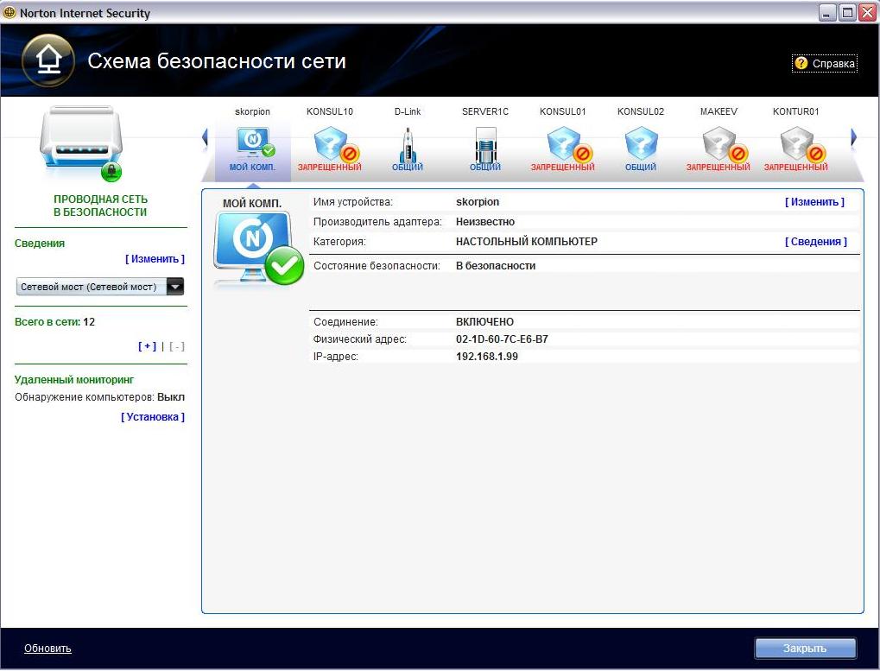The height and width of the screenshot is (671, 880).
Task: Click Изменить next to device name
Action: [x=814, y=202]
